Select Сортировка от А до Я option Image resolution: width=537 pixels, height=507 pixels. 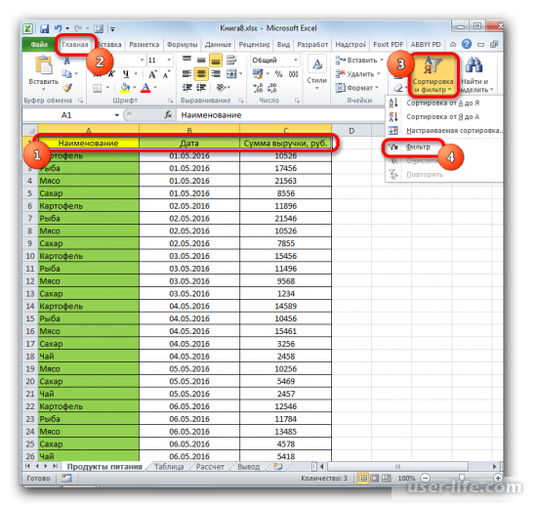point(442,104)
